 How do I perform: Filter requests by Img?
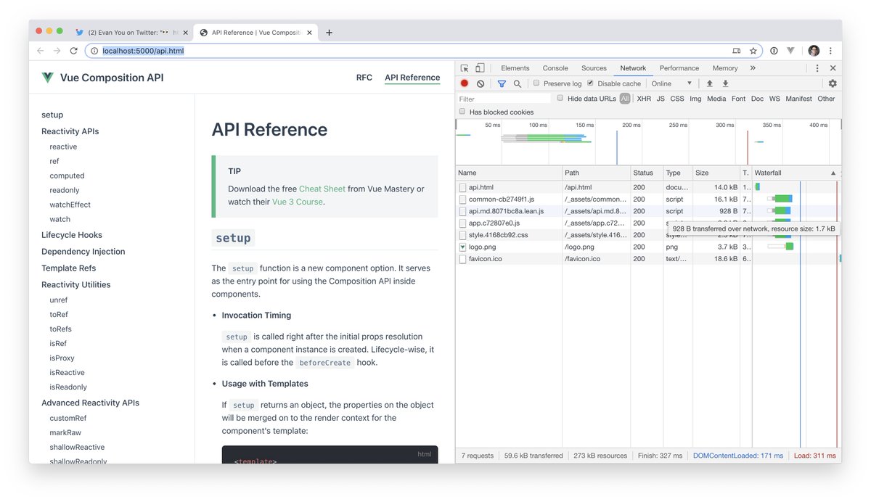(695, 99)
